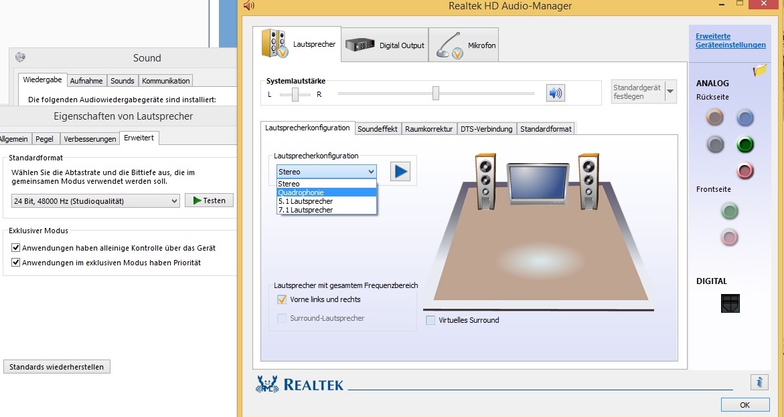The width and height of the screenshot is (784, 417).
Task: Click the digital optical output connector icon
Action: coord(730,303)
